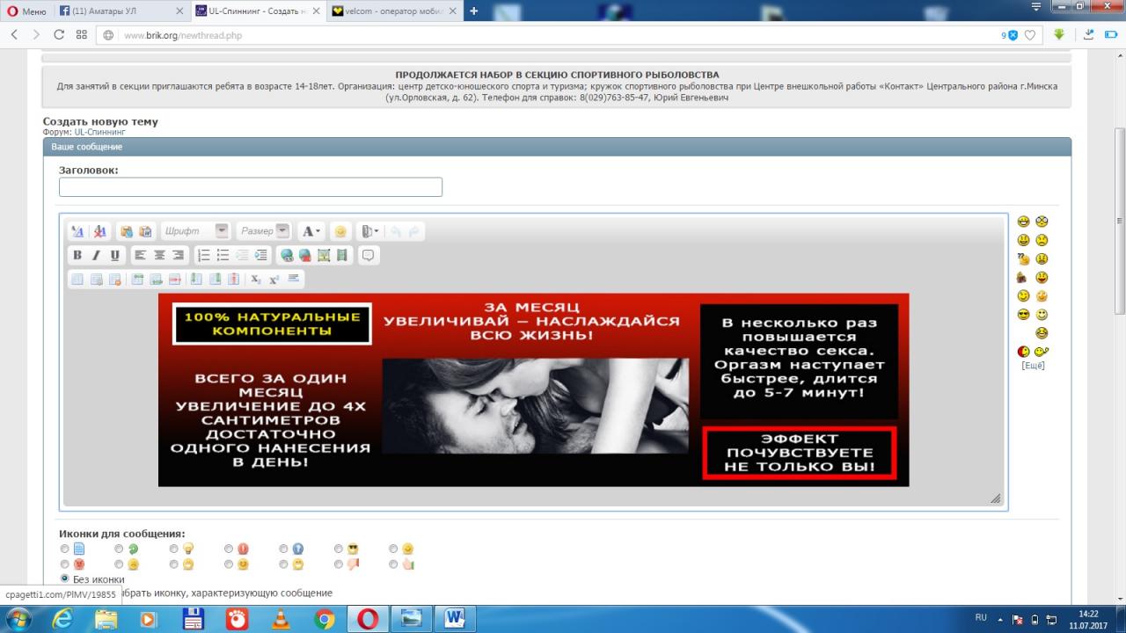The image size is (1126, 633).
Task: Open the Шрифт font dropdown
Action: coord(222,231)
